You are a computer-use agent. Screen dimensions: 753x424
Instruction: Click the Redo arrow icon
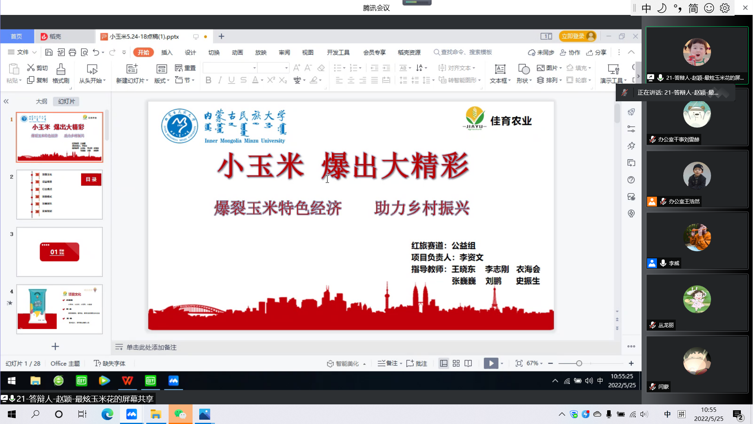(113, 52)
